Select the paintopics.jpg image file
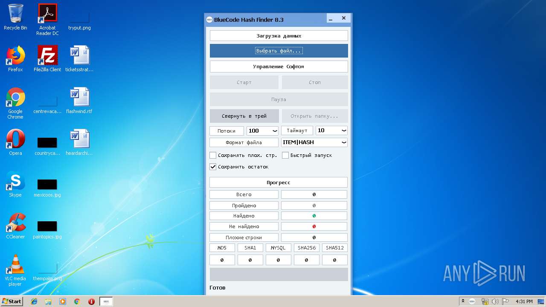The height and width of the screenshot is (307, 546). coord(47,229)
